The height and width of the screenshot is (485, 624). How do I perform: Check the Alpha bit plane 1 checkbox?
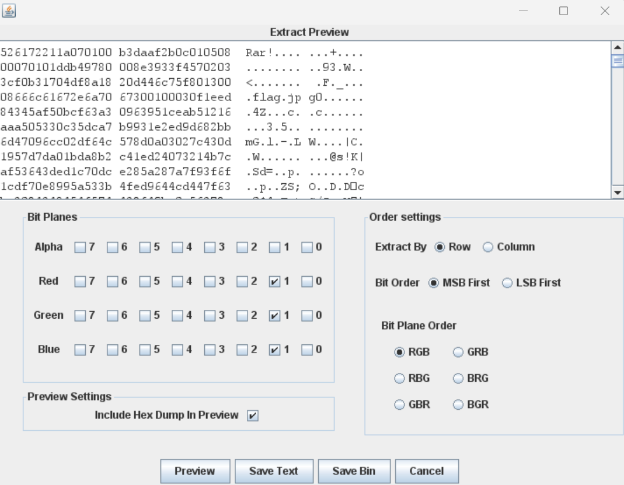click(x=274, y=247)
